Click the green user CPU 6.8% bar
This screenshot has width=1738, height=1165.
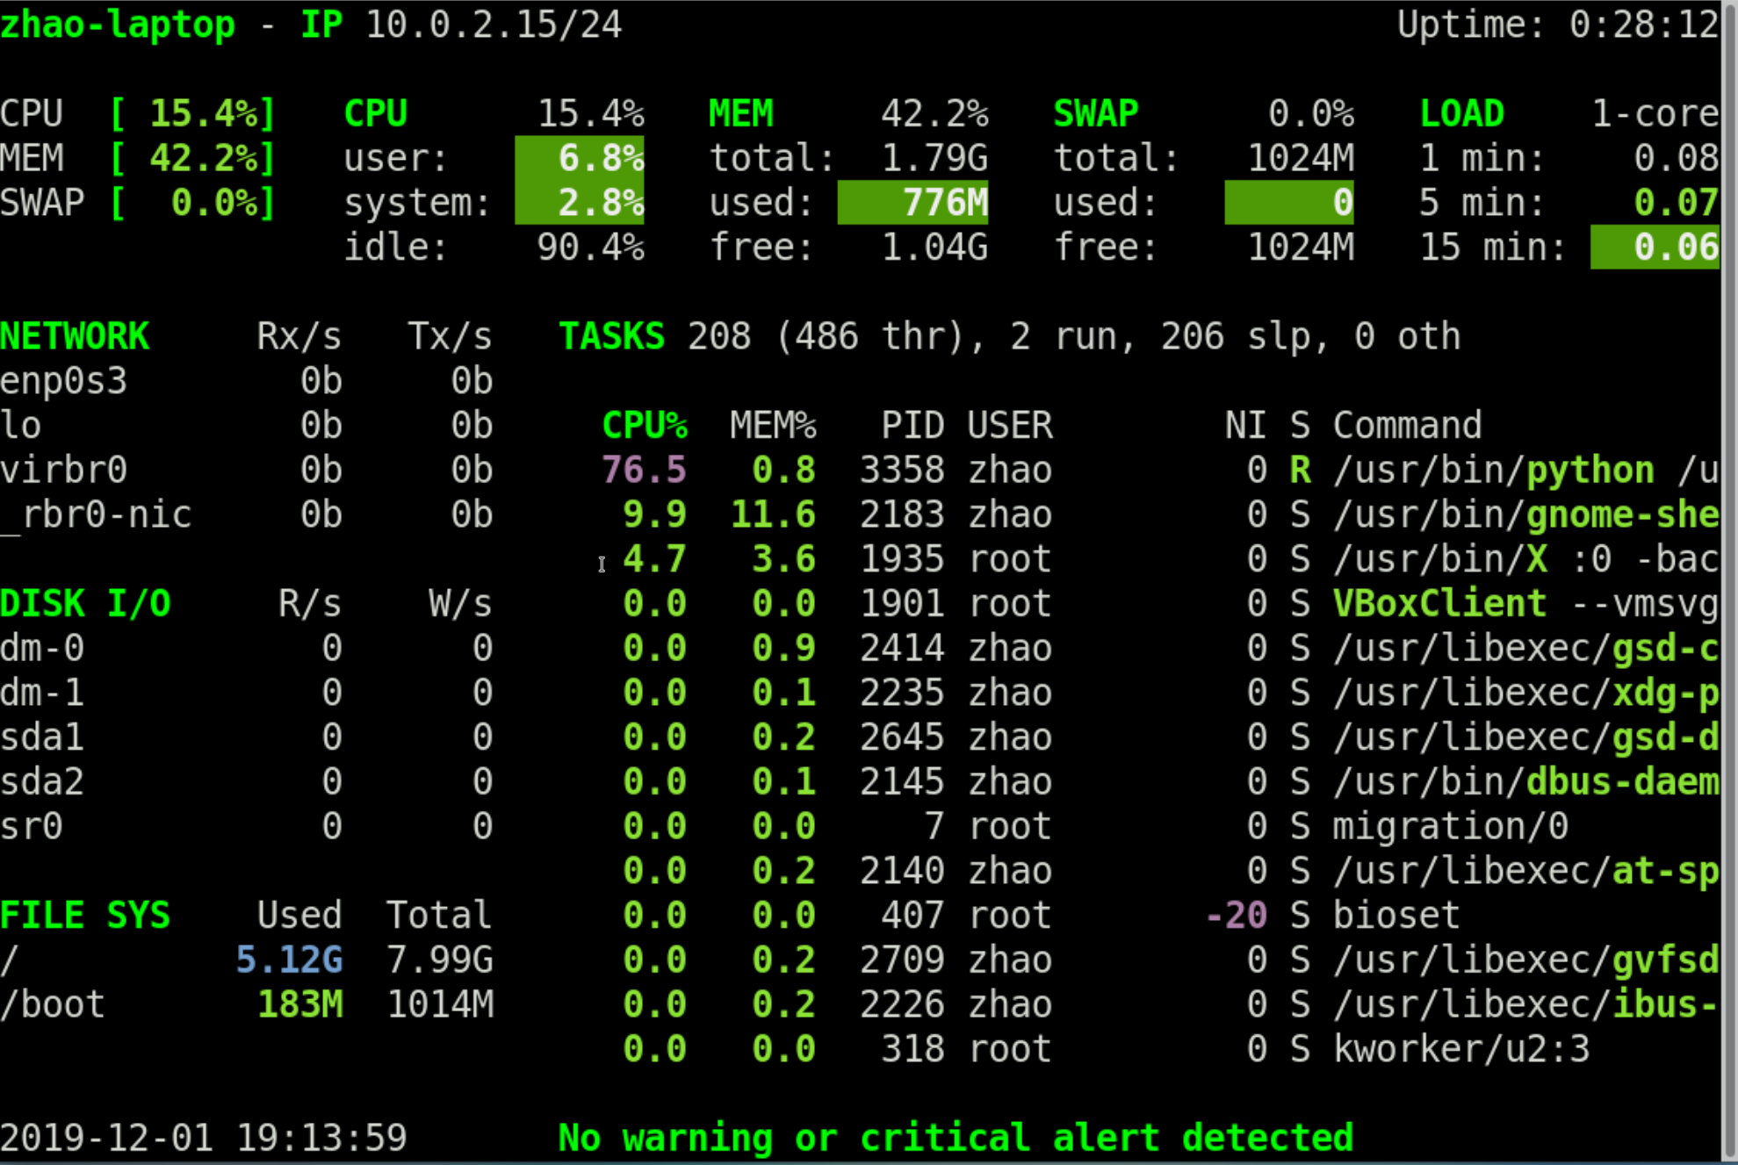click(x=580, y=159)
